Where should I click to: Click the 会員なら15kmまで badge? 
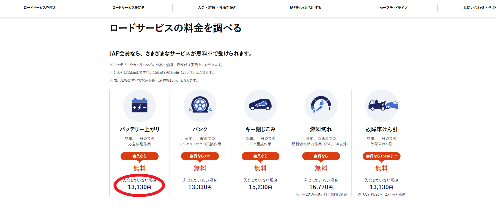click(382, 156)
